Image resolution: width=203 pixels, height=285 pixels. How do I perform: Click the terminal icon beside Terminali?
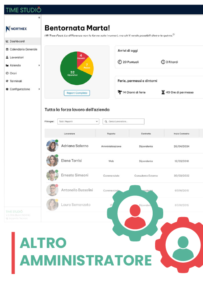7,81
